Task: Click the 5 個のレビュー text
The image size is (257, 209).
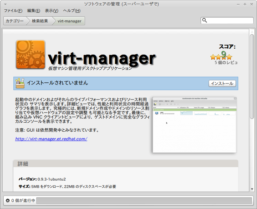Action: tap(226, 63)
